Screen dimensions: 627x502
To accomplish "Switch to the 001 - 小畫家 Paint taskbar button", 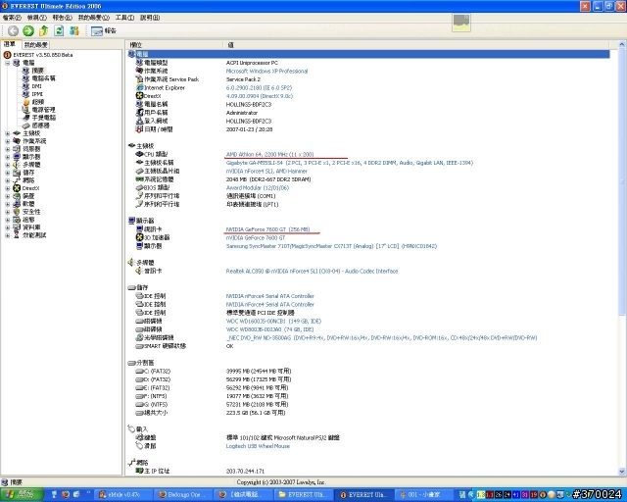I will click(x=424, y=495).
